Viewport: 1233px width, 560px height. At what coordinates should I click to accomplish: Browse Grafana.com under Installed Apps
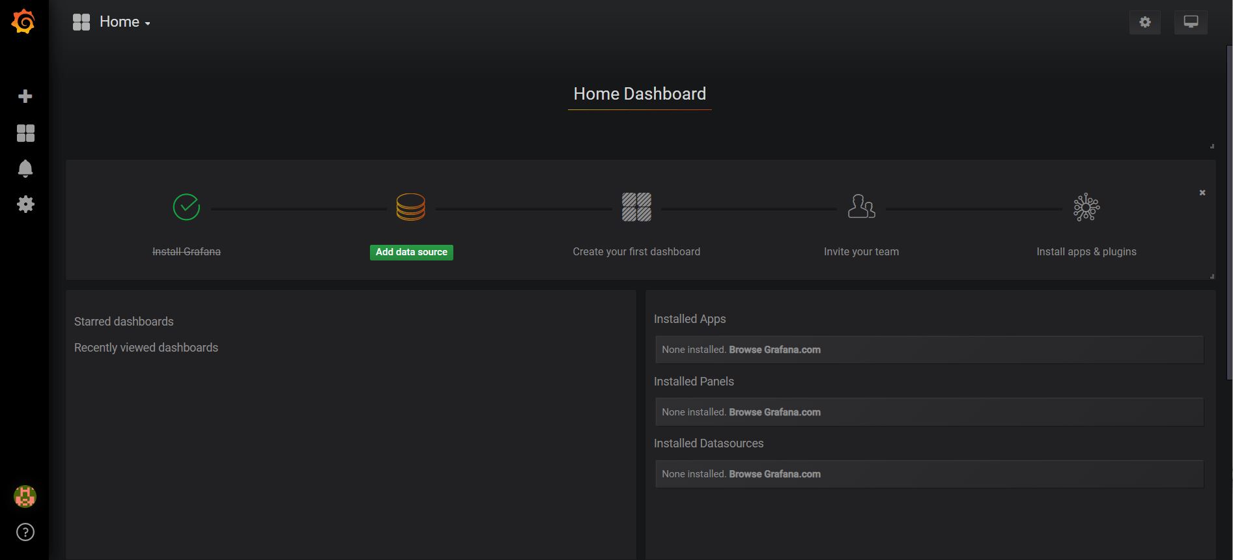pos(774,350)
